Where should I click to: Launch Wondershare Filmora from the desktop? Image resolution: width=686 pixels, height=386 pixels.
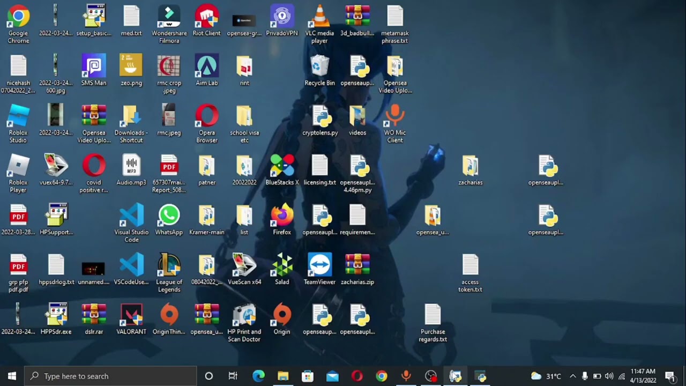pos(169,24)
